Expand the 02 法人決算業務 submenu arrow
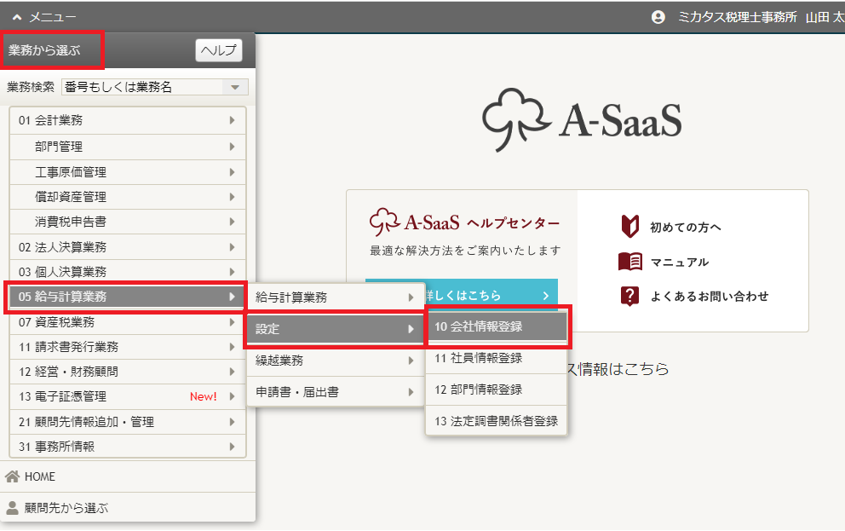845x531 pixels. [x=232, y=247]
